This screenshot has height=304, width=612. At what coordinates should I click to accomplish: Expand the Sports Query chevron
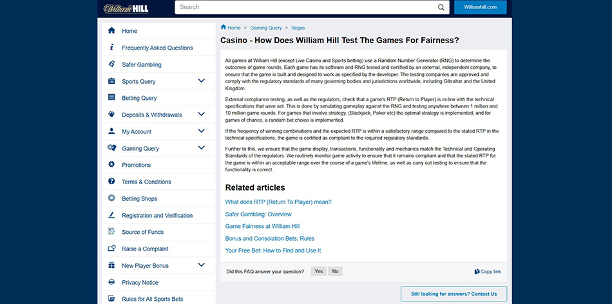click(202, 81)
